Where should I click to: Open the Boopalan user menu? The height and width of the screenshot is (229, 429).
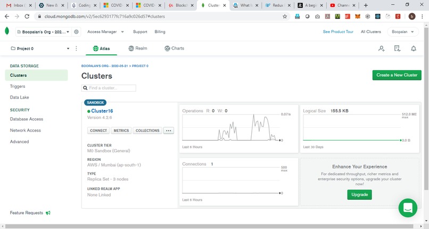(x=403, y=32)
